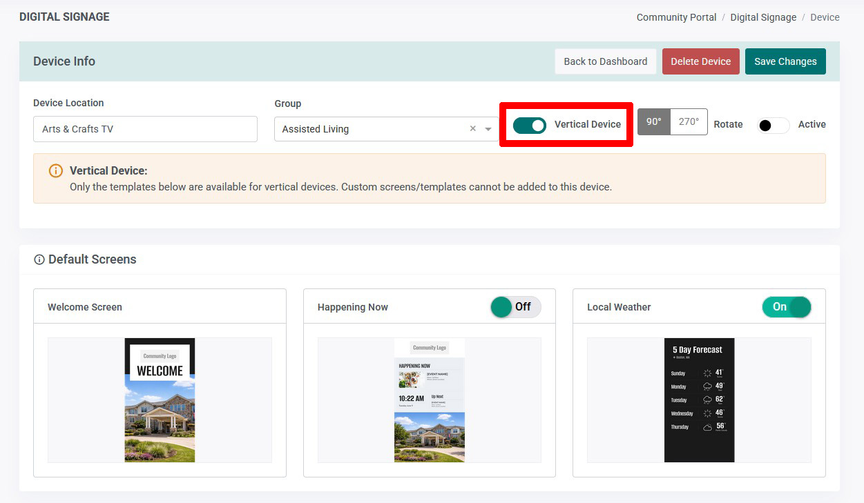864x503 pixels.
Task: Toggle the Vertical Device switch
Action: click(x=530, y=125)
